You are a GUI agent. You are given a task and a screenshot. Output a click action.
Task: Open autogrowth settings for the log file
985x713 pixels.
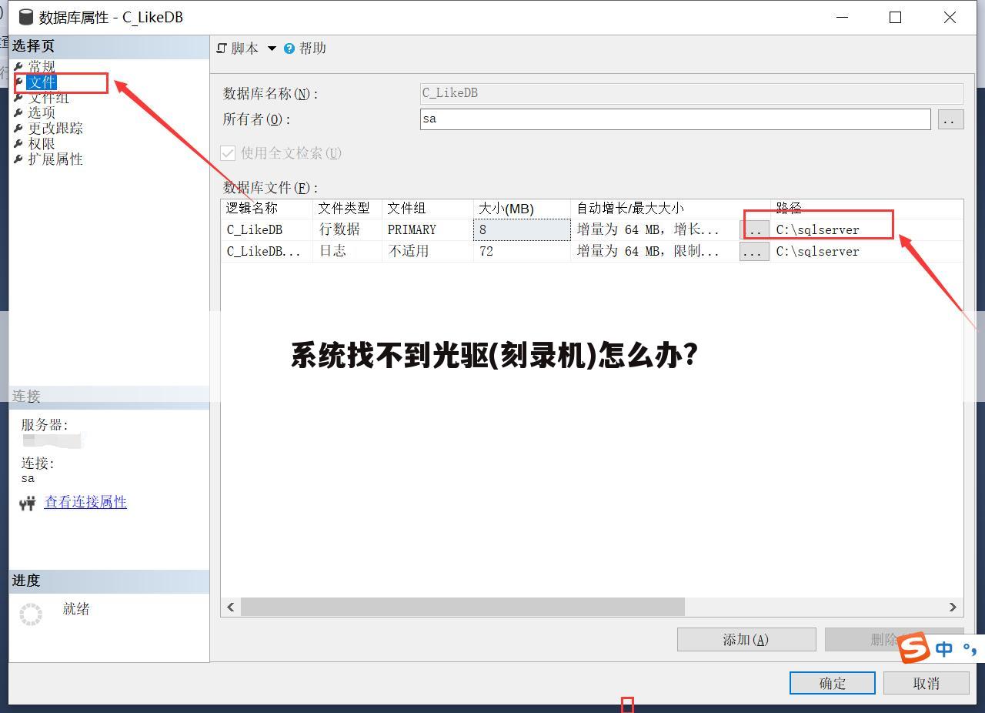click(x=754, y=252)
